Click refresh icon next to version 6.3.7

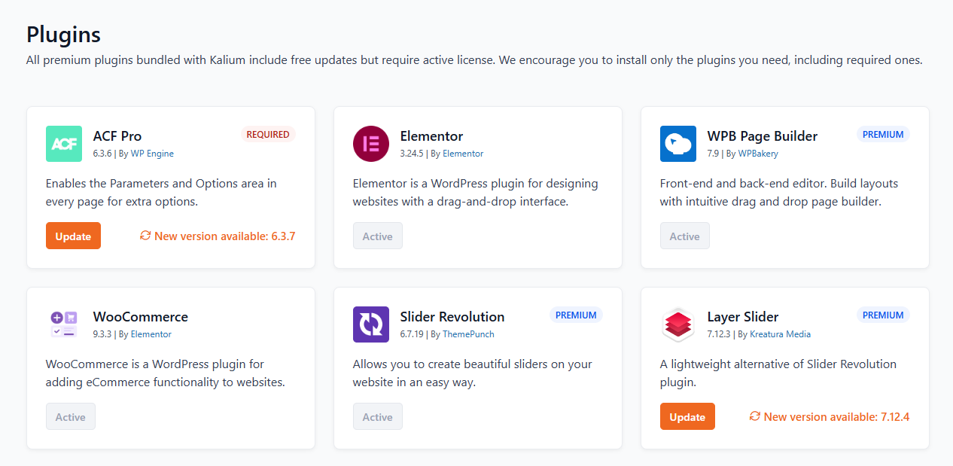point(146,236)
